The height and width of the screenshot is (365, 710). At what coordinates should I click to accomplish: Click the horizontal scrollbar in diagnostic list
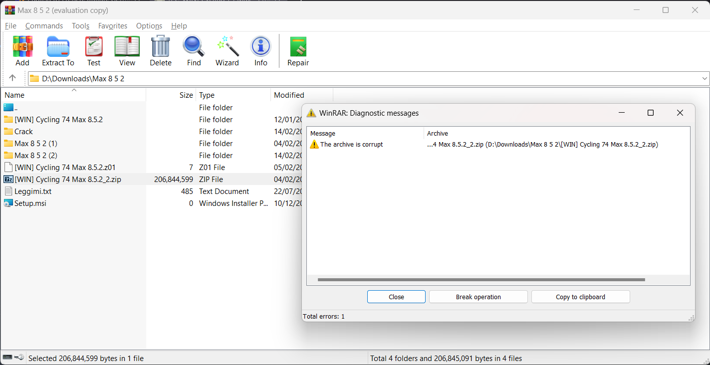coord(481,280)
